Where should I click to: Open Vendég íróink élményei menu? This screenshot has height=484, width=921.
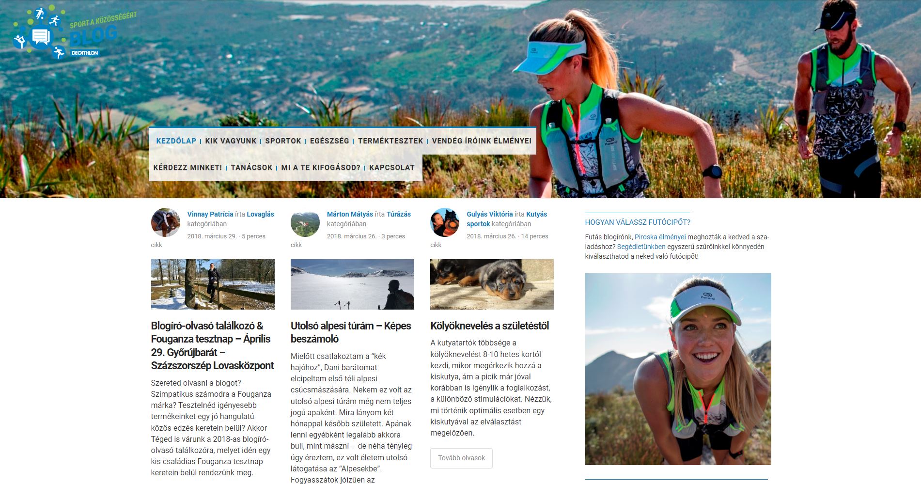click(482, 141)
